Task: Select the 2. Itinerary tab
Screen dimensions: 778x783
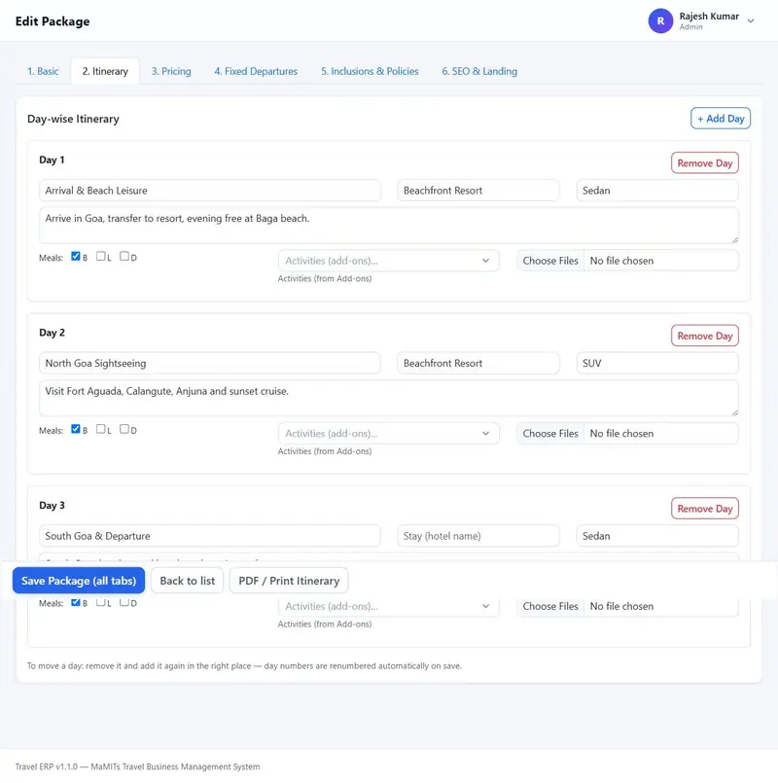Action: (x=105, y=71)
